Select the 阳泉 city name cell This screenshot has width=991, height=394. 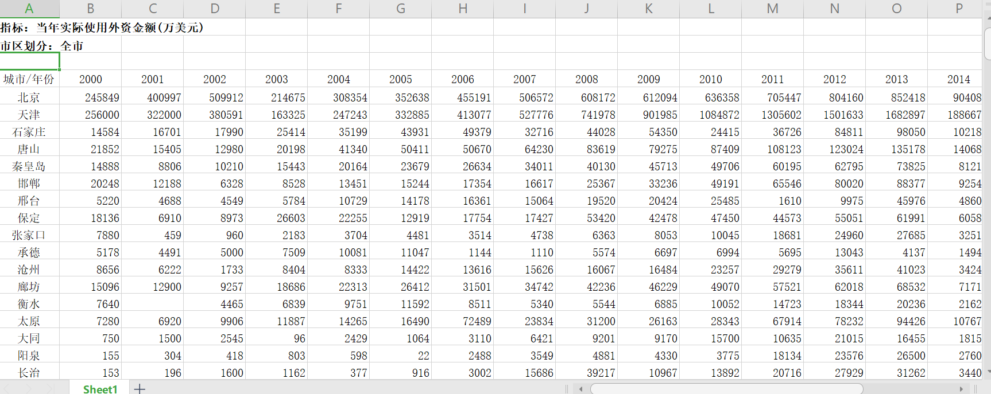point(30,356)
